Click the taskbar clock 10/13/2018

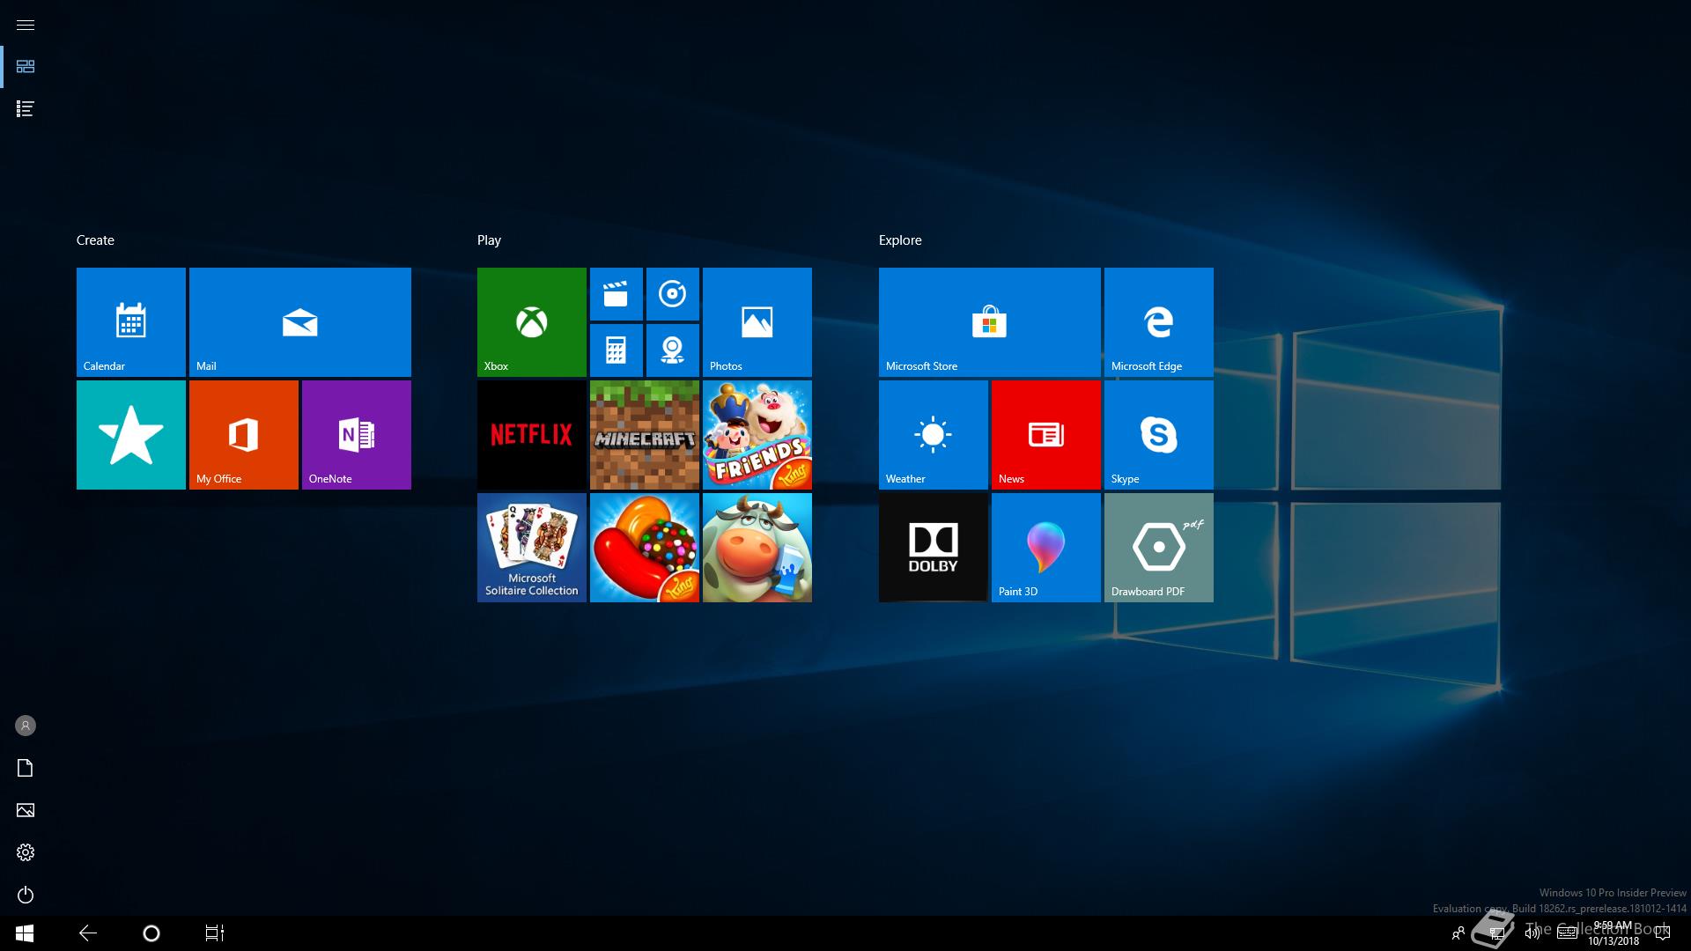[x=1613, y=933]
